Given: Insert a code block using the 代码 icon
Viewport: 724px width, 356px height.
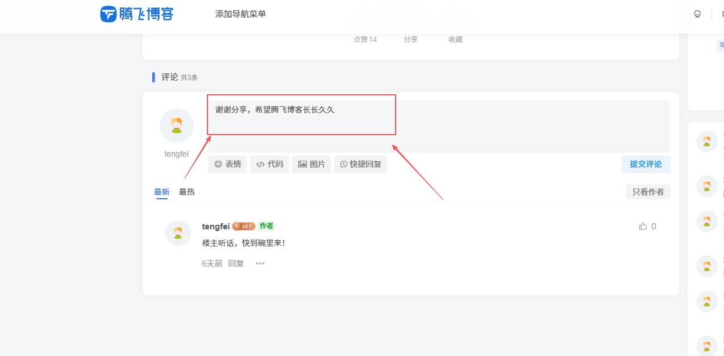Looking at the screenshot, I should (x=269, y=164).
